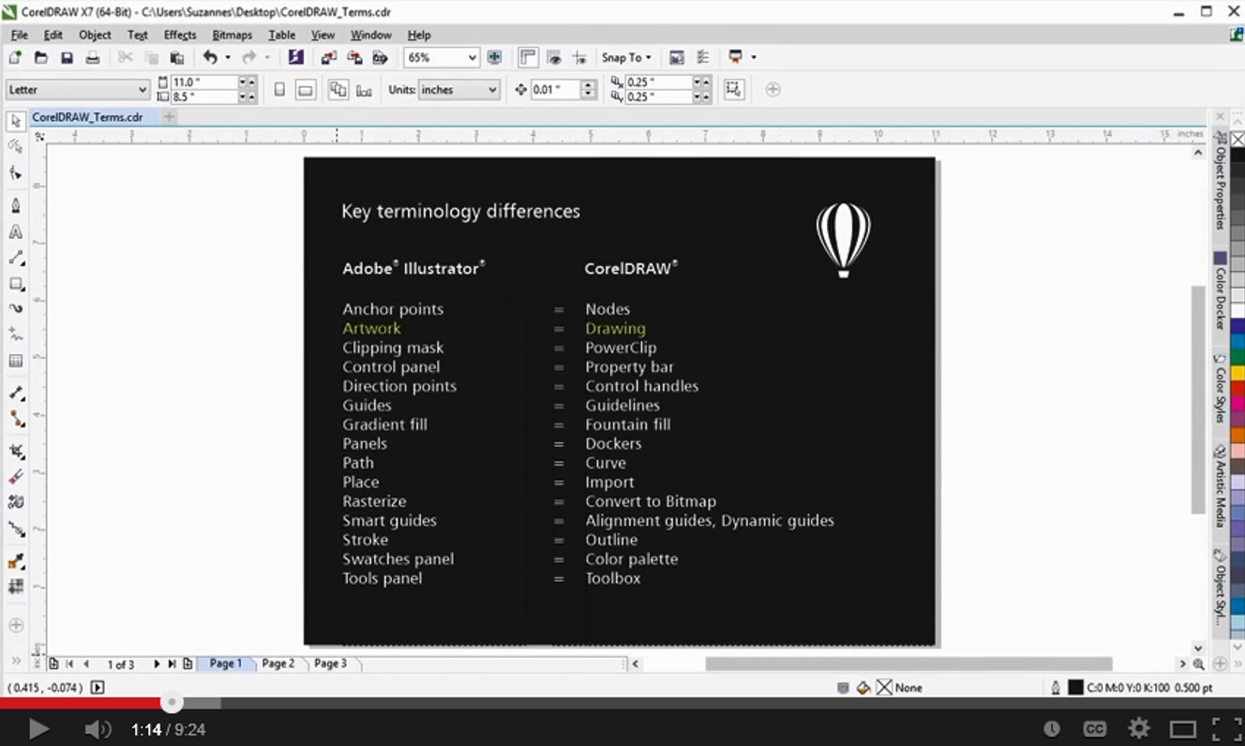Click the Application launcher icon
1245x746 pixels.
[736, 57]
